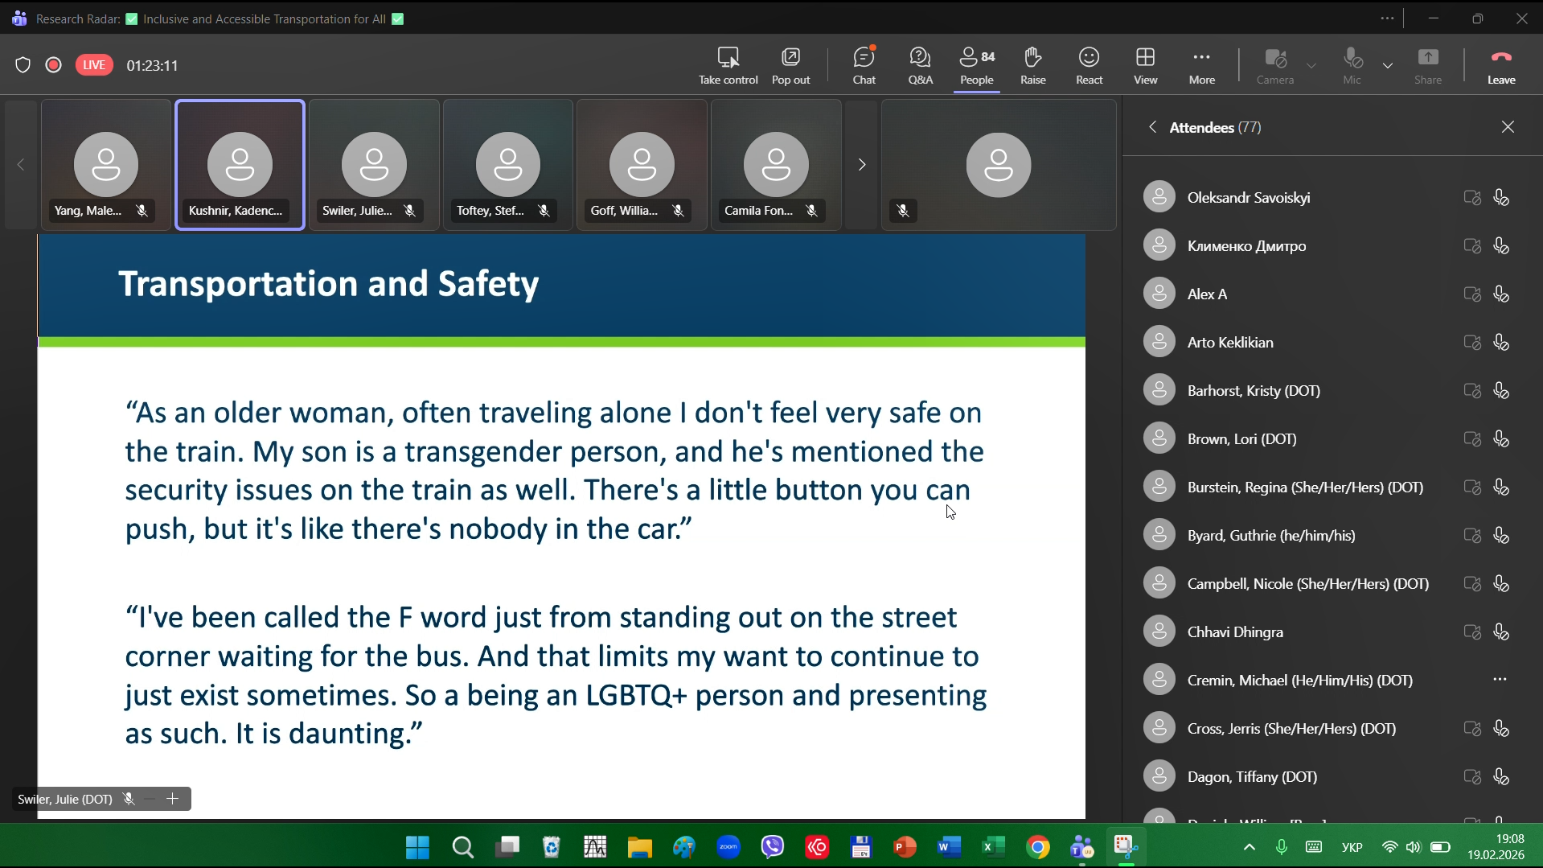Open the Q&A panel

click(x=920, y=65)
